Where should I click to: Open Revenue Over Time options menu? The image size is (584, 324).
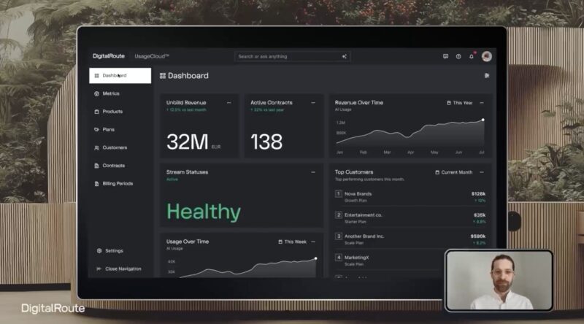click(x=482, y=103)
